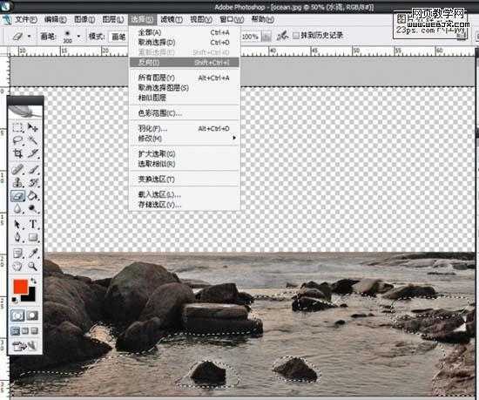Select the Lasso tool
This screenshot has height=400, width=479.
click(x=17, y=140)
